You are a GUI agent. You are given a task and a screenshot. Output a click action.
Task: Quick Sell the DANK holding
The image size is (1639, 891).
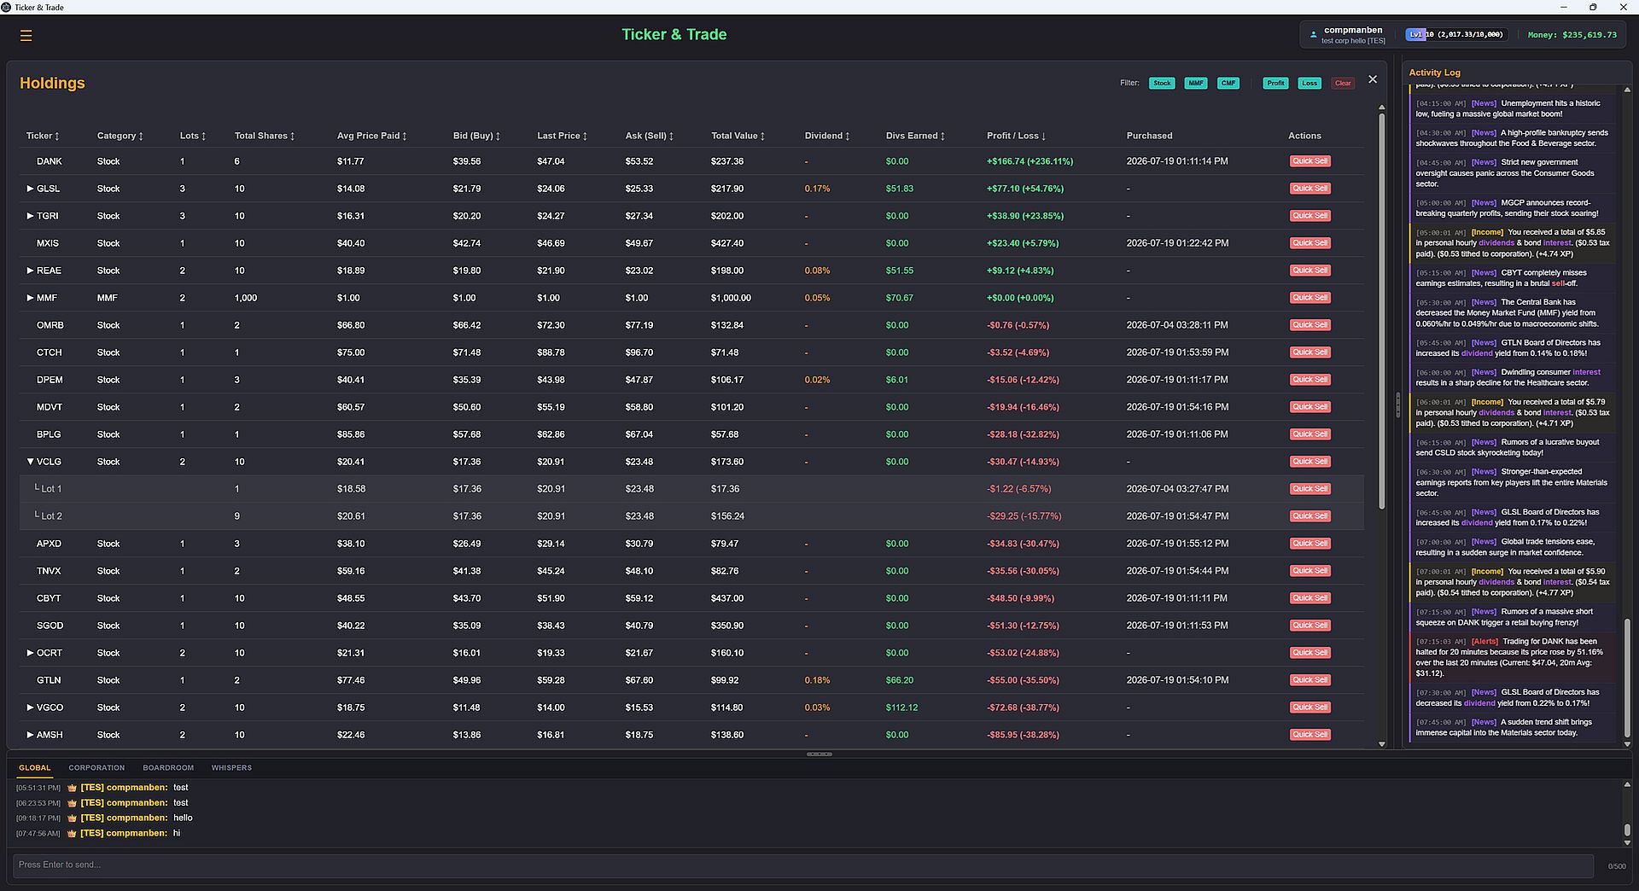tap(1309, 161)
